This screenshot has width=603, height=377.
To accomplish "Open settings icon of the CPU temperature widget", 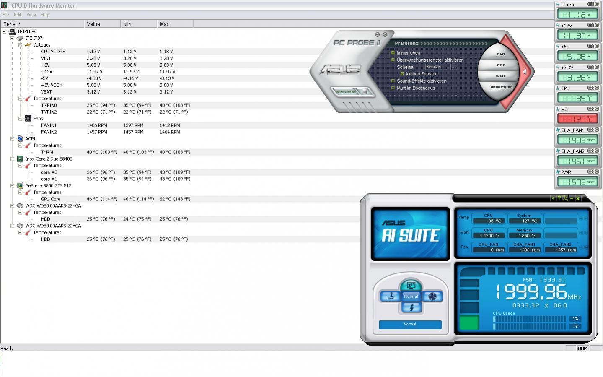I will tap(590, 88).
